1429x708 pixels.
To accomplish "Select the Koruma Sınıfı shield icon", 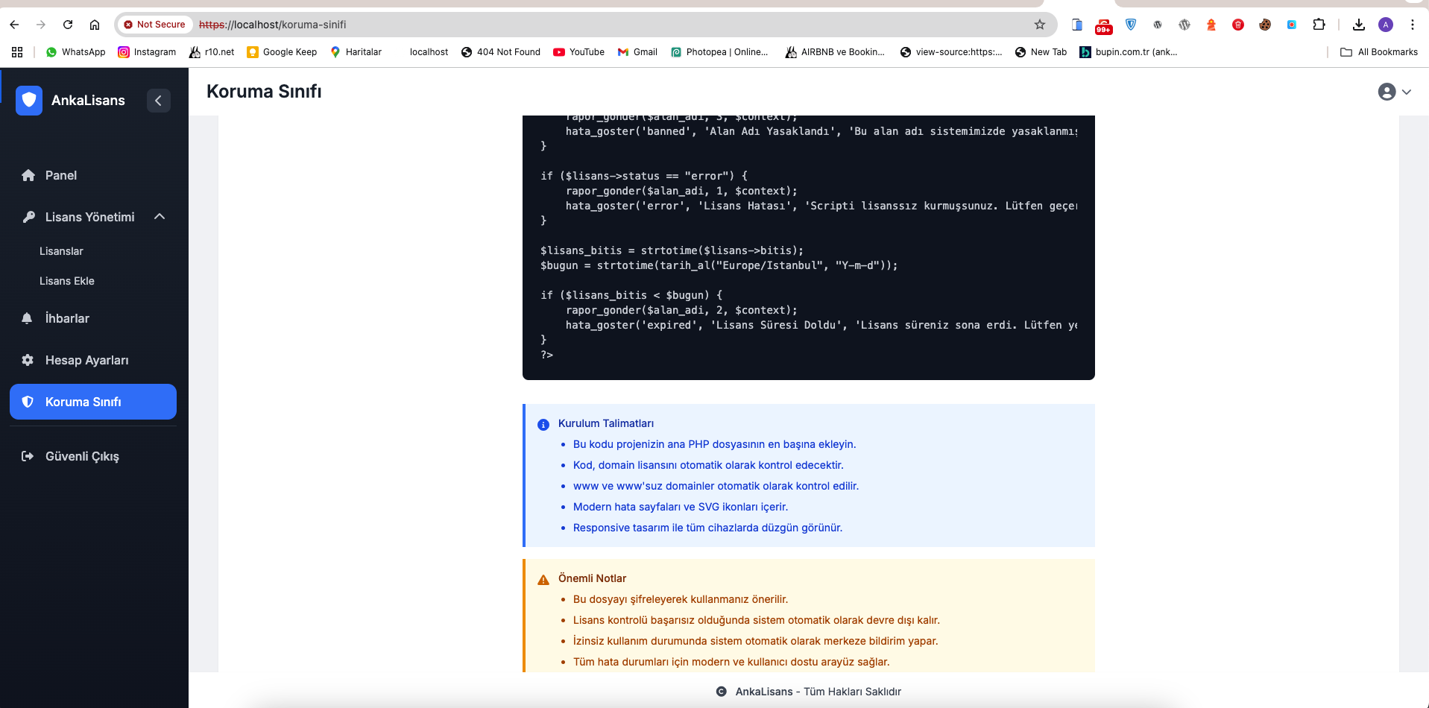I will [28, 402].
